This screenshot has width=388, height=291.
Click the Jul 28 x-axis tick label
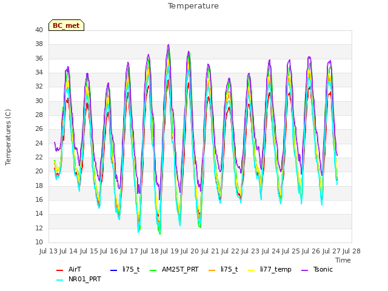pos(352,251)
